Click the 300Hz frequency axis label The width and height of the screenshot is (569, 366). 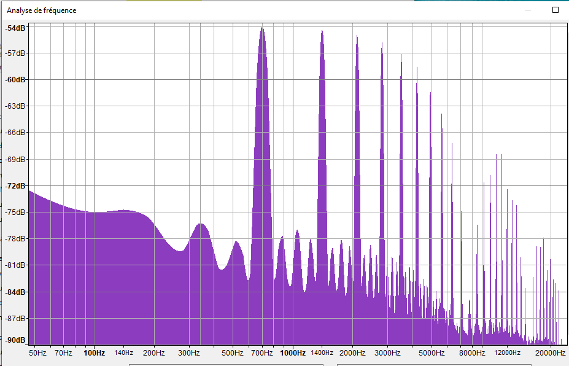click(x=189, y=353)
